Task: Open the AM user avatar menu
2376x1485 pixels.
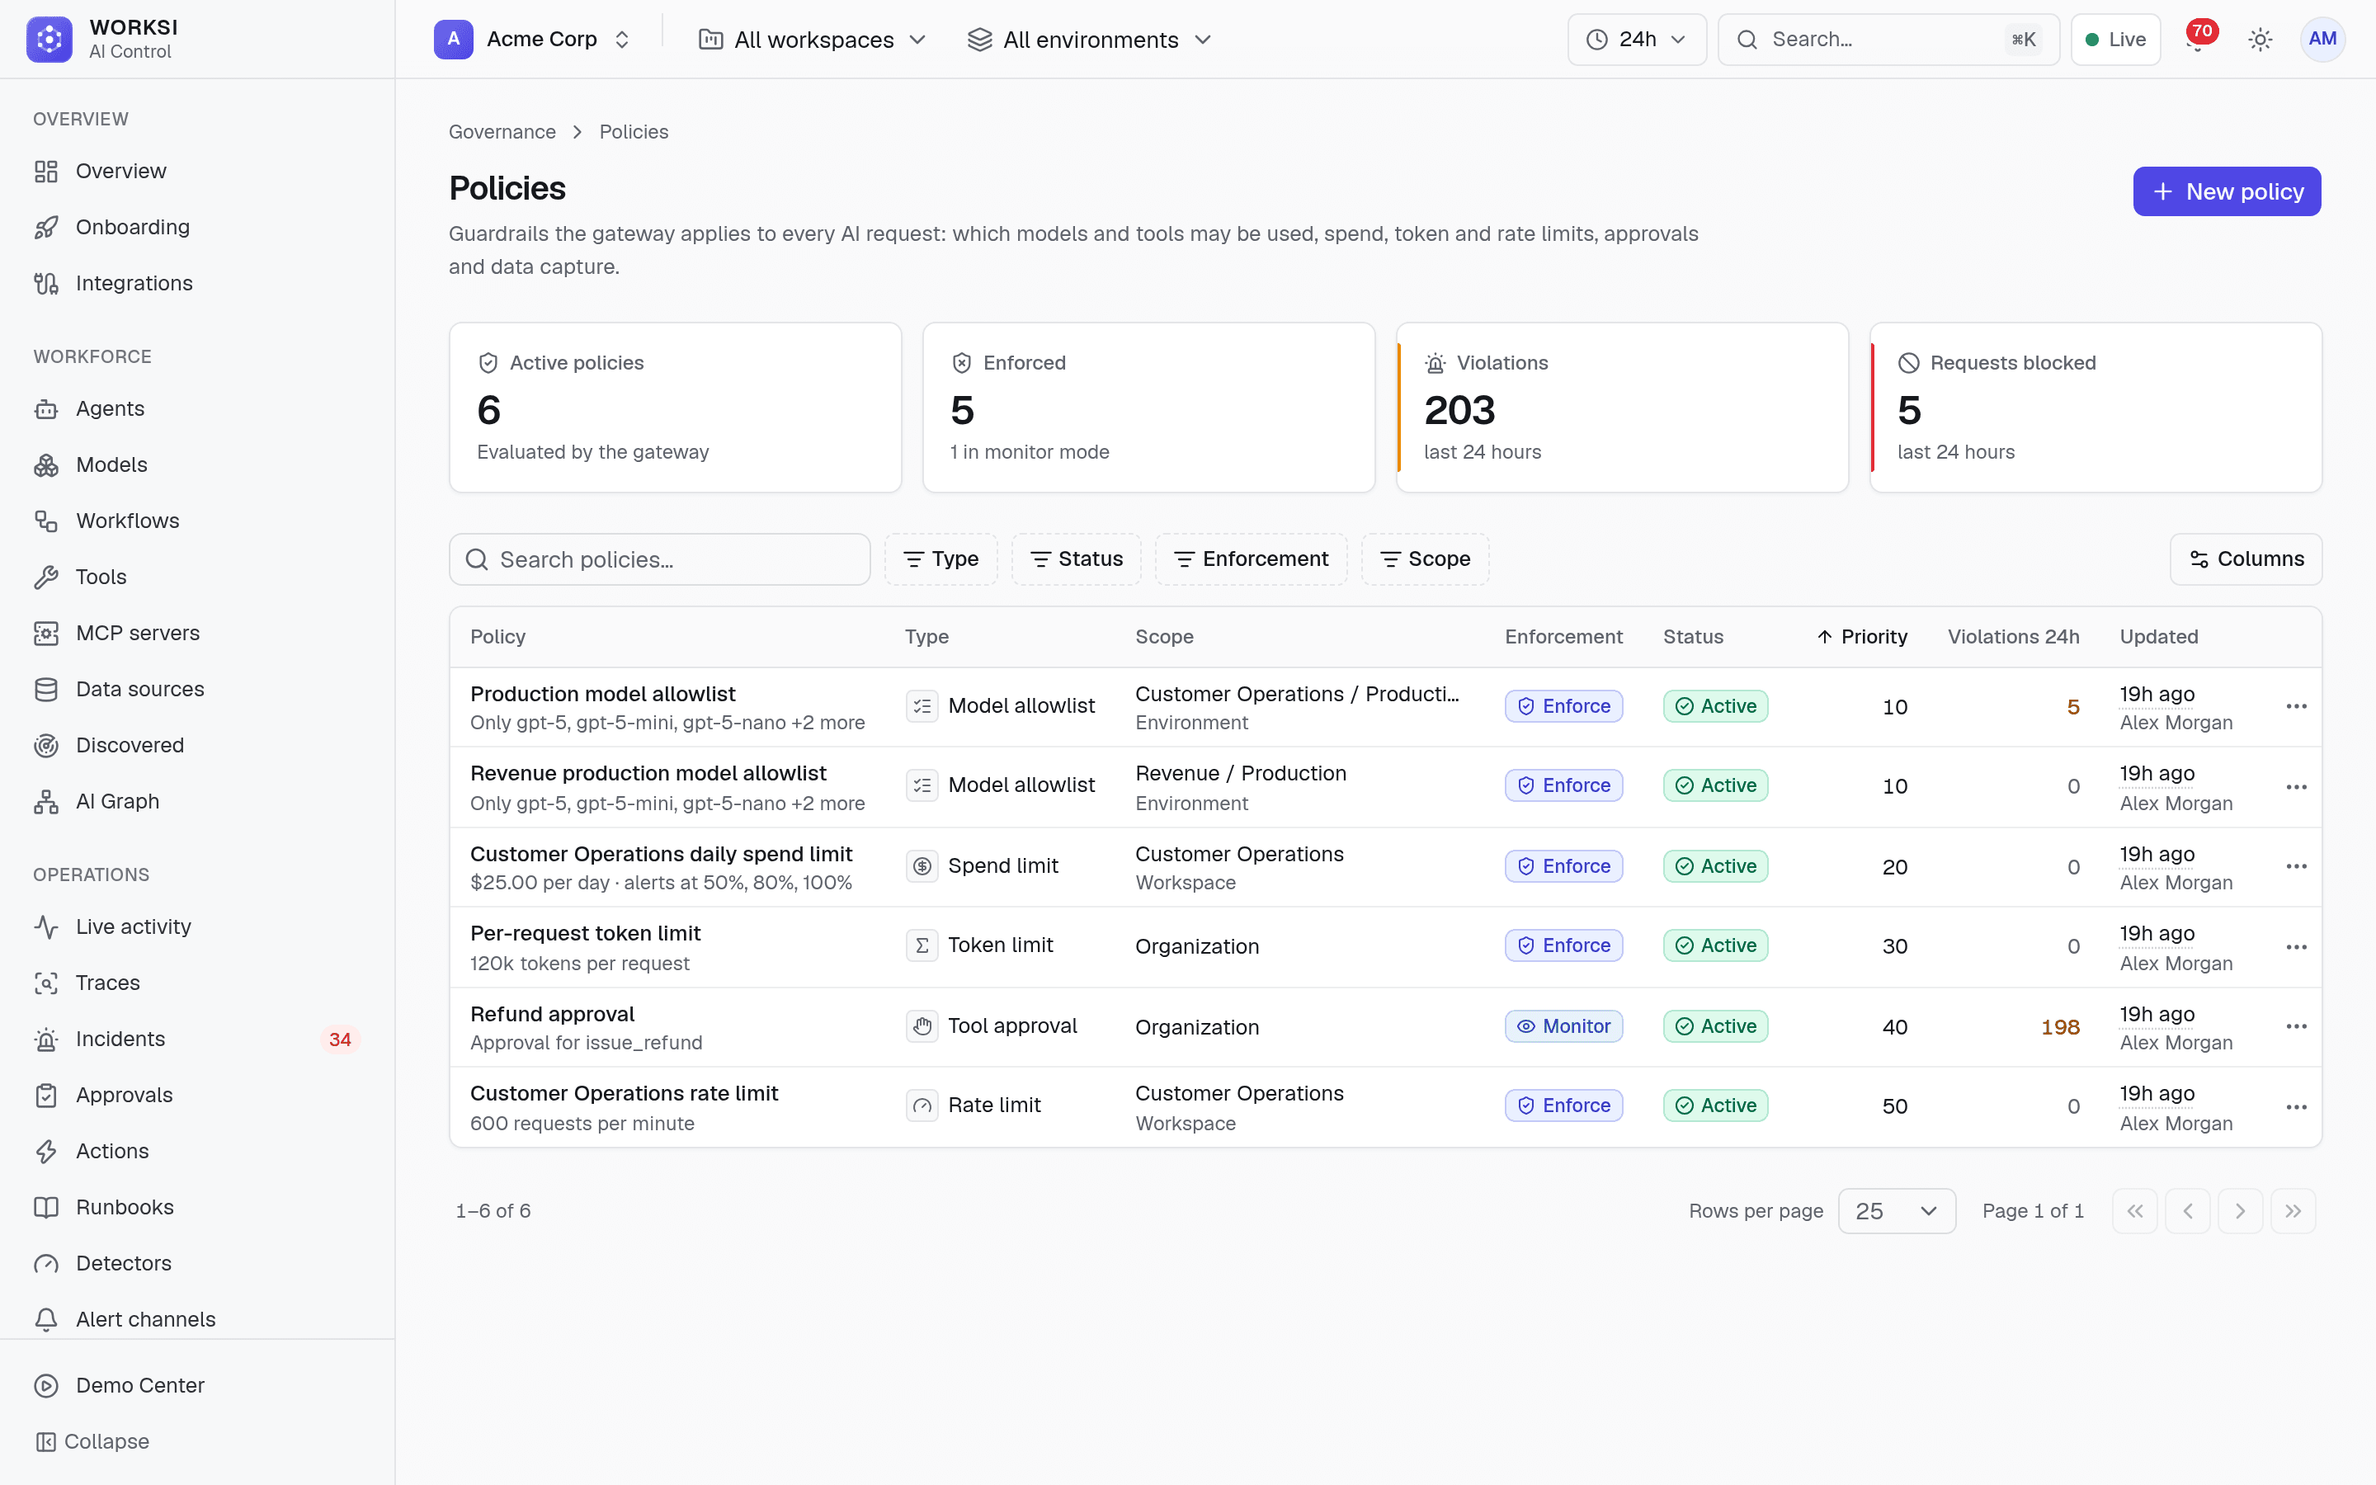Action: pyautogui.click(x=2322, y=40)
